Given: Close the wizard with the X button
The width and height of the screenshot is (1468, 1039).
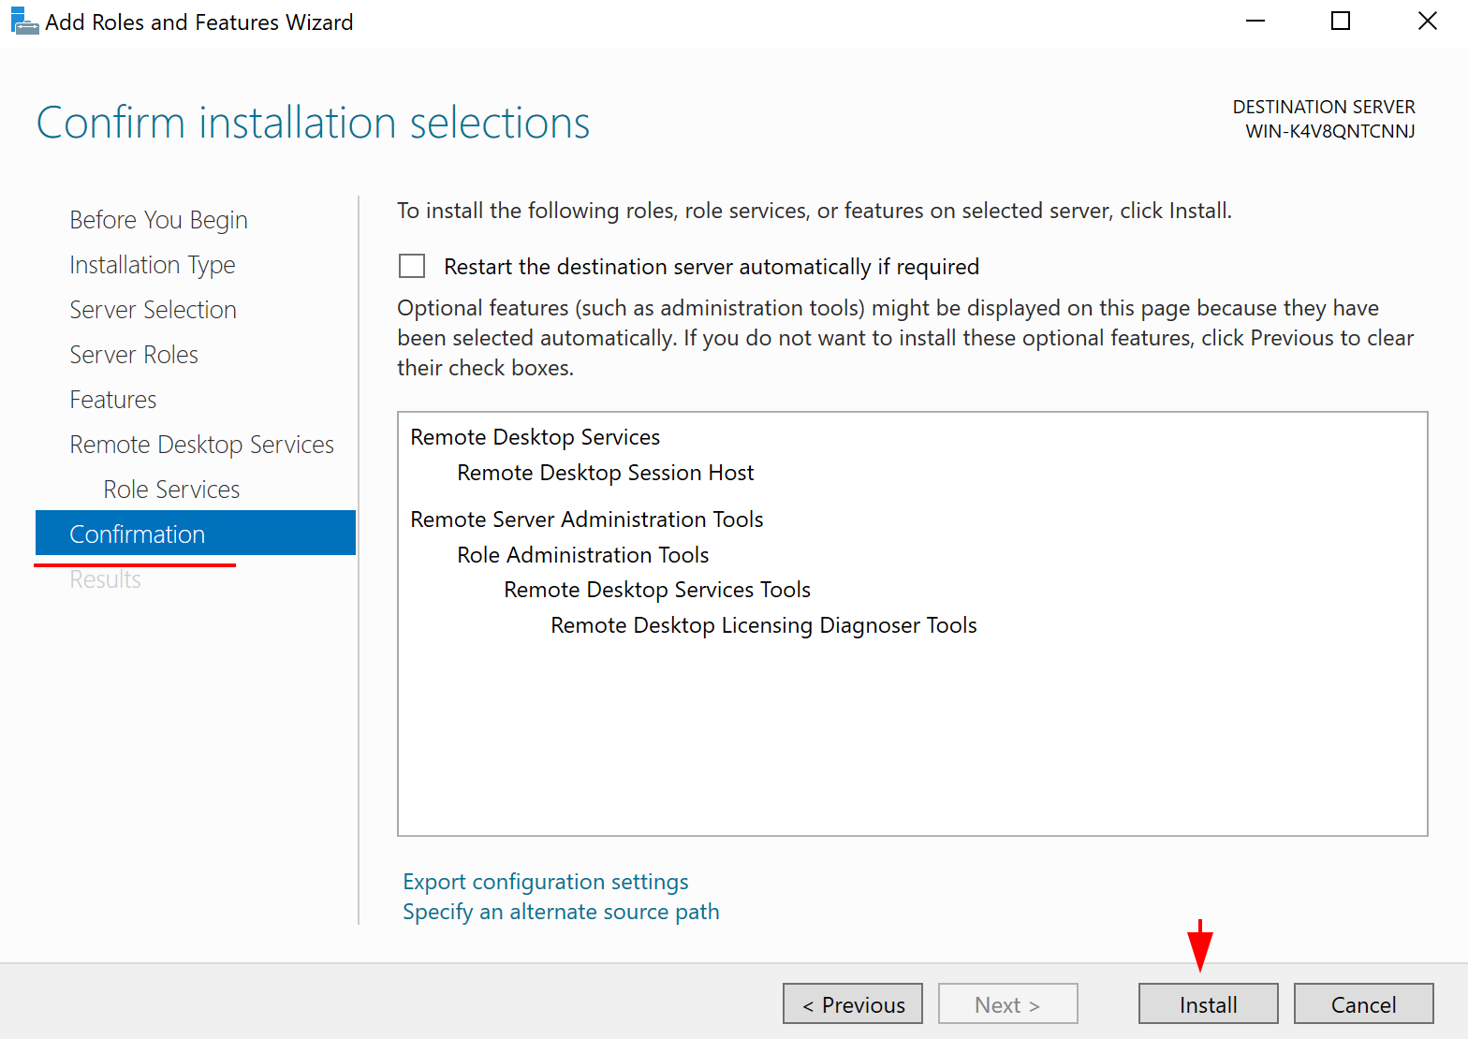Looking at the screenshot, I should pos(1427,22).
